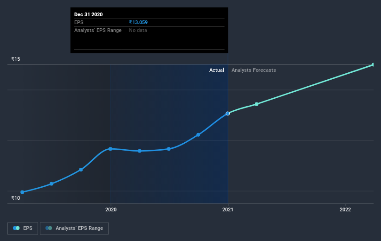The image size is (381, 241).
Task: Click 'Analysts' EPS Range' row label in tooltip
Action: coord(97,30)
